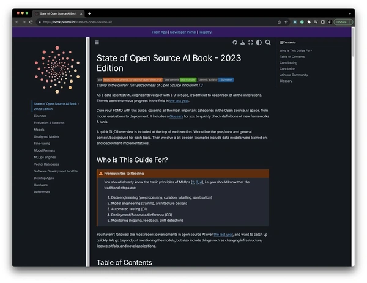Jump to Glossary in Contents panel
The height and width of the screenshot is (283, 367).
pos(286,81)
